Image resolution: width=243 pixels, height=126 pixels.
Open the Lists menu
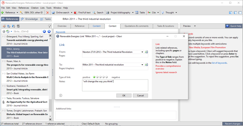click(42, 8)
